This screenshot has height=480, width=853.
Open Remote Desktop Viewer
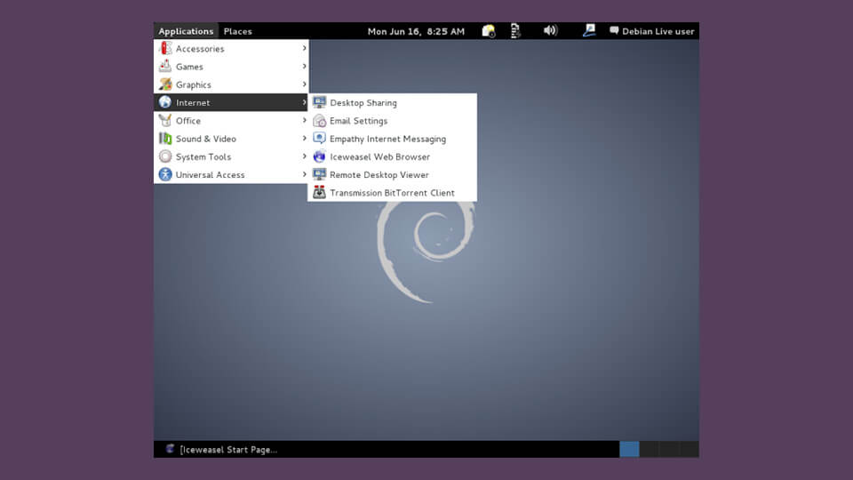(392, 174)
